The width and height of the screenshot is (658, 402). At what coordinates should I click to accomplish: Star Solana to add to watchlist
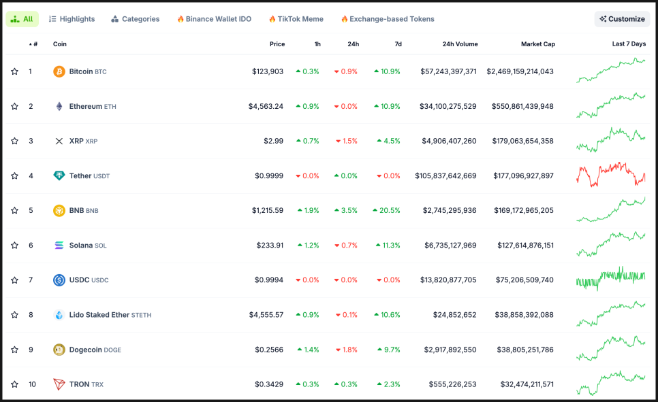pyautogui.click(x=14, y=246)
